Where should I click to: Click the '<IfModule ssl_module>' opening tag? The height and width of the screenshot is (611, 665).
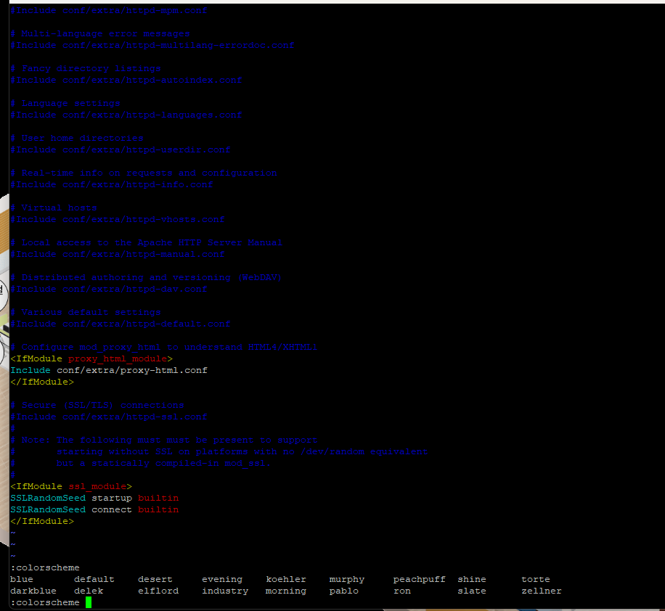[71, 486]
